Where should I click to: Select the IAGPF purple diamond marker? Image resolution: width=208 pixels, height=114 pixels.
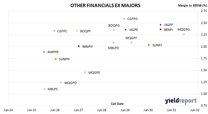(160, 25)
